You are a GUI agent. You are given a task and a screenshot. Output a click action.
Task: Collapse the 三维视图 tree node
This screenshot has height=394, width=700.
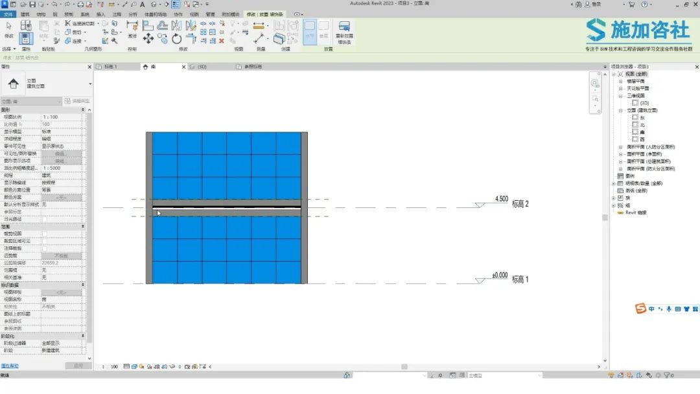620,96
